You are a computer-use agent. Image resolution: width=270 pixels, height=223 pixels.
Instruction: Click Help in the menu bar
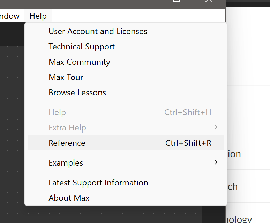tap(38, 16)
